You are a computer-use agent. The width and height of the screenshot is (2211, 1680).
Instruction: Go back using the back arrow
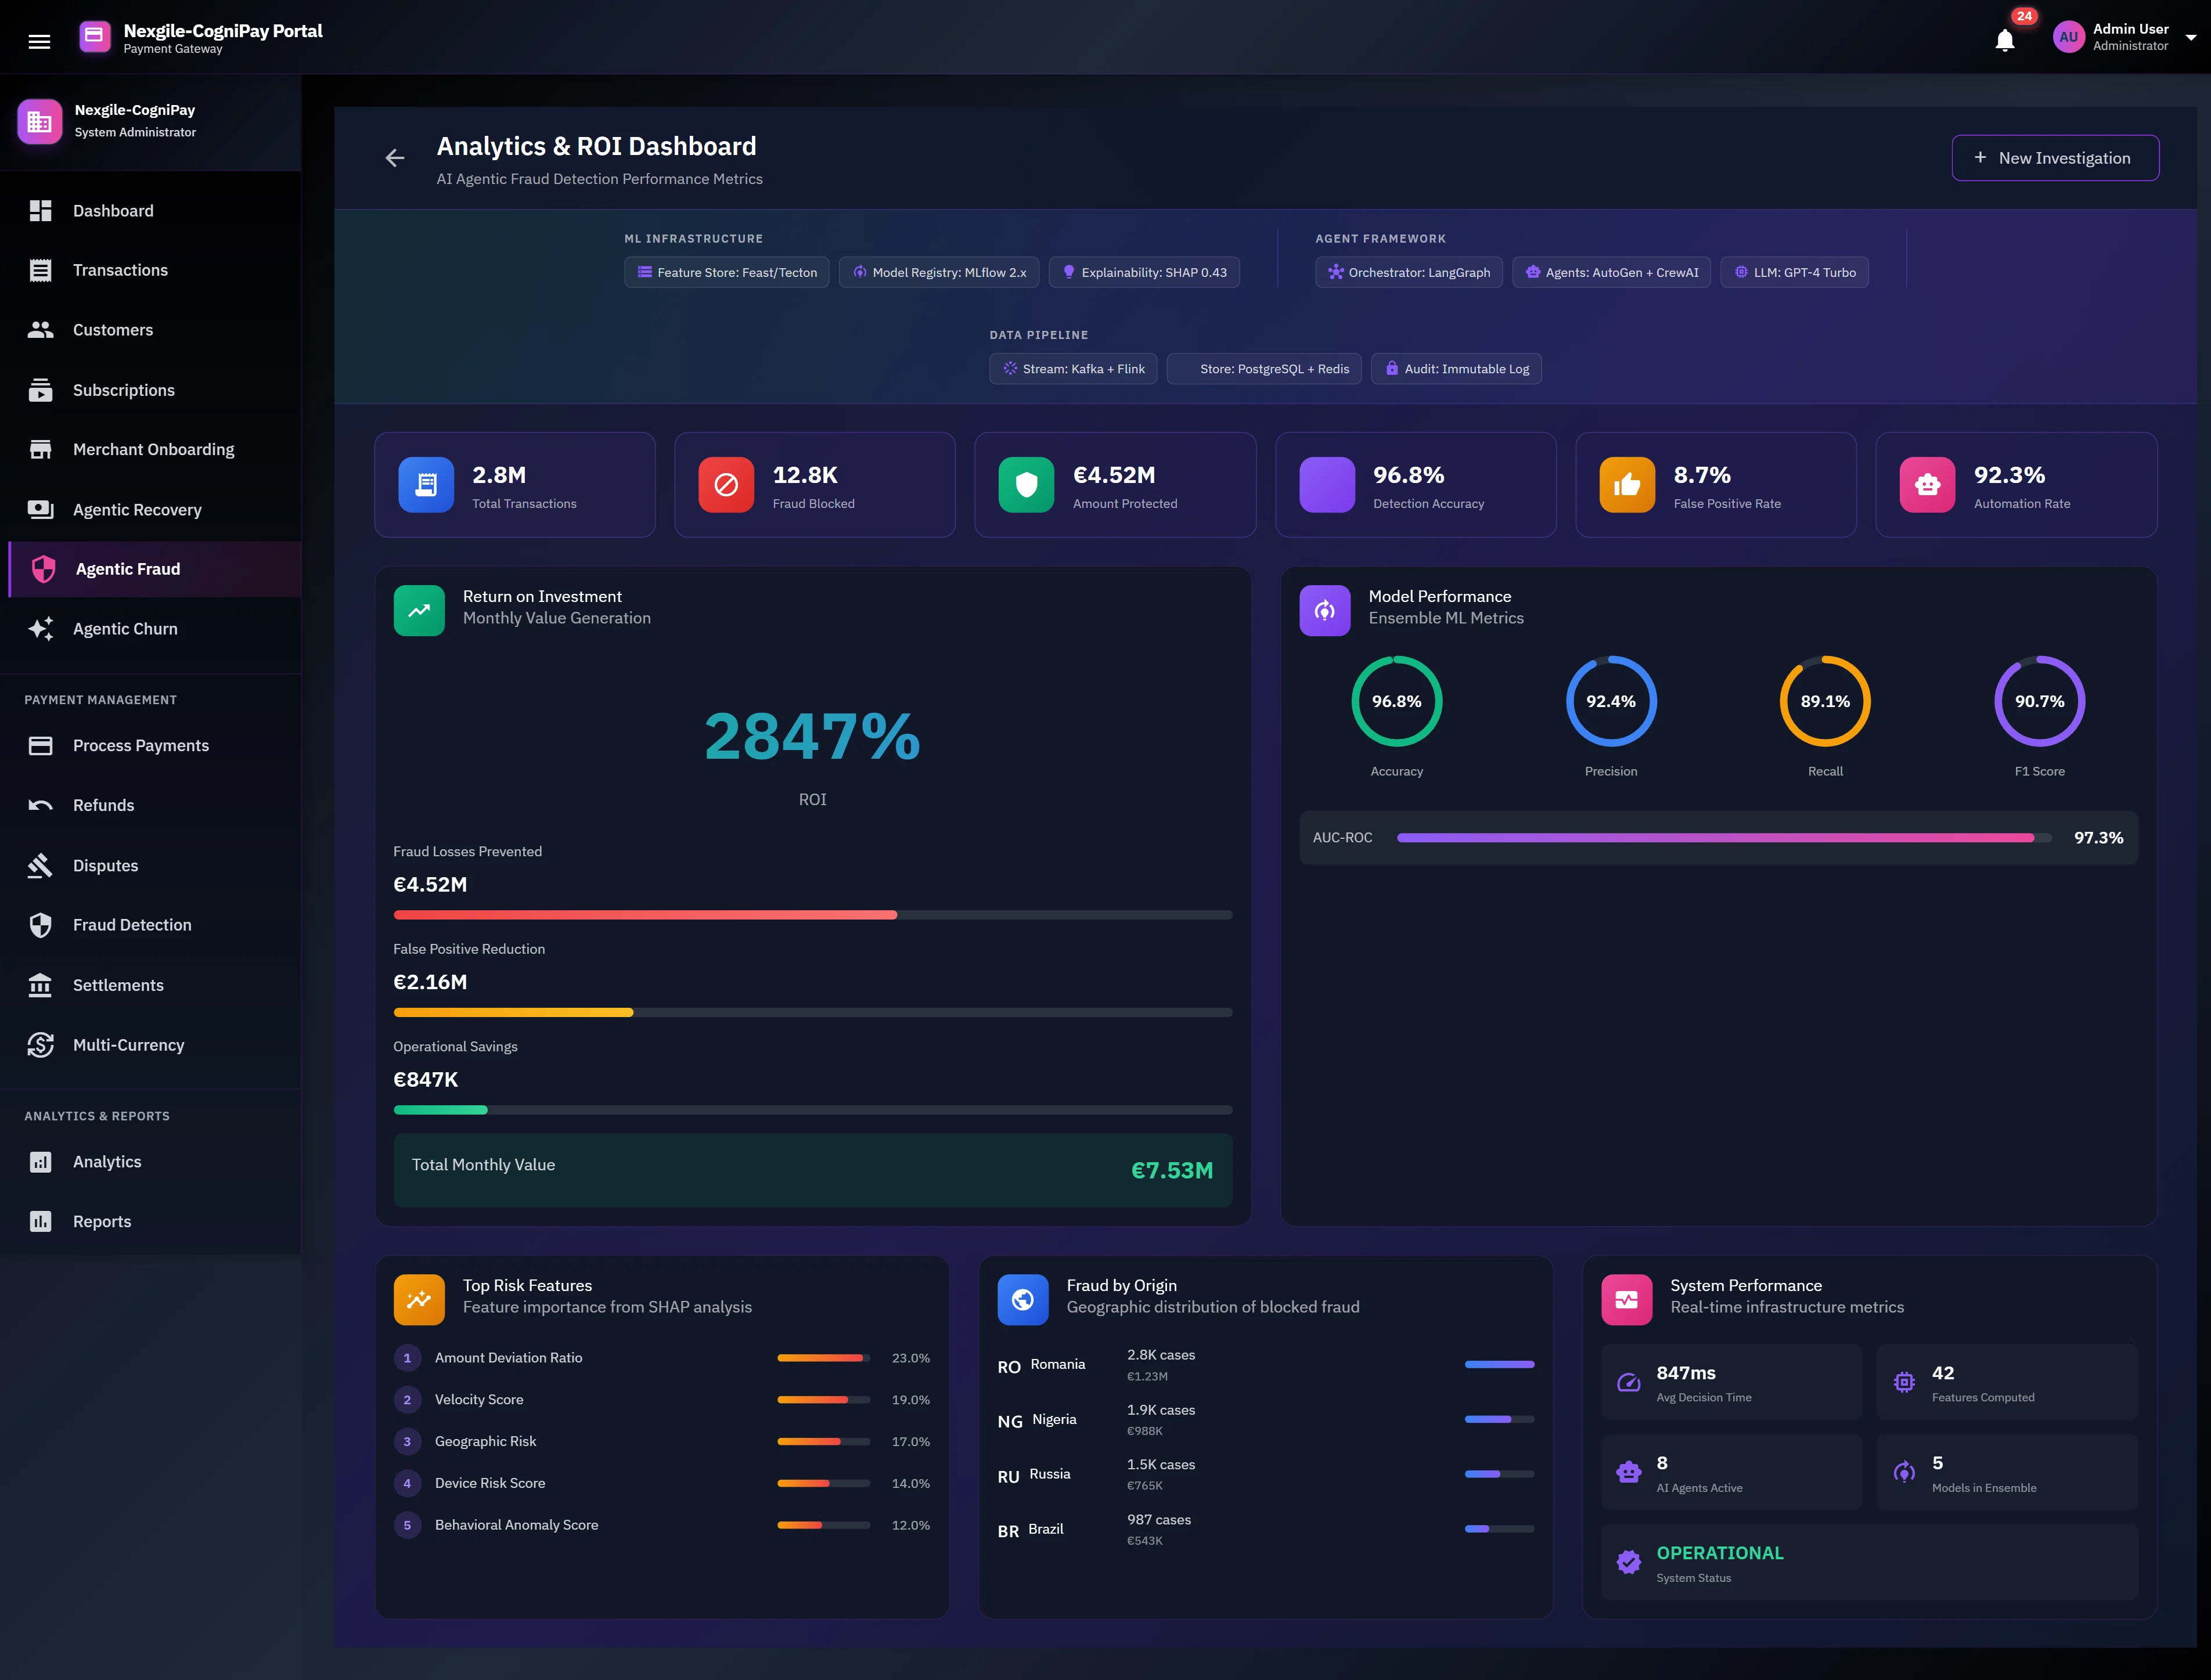tap(395, 157)
